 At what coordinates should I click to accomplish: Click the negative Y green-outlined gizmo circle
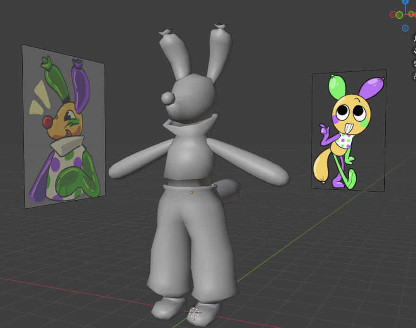coord(399,15)
